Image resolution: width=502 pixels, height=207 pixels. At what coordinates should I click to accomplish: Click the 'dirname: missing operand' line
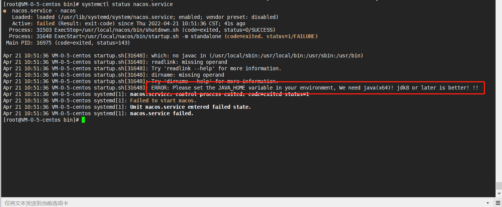pos(188,75)
